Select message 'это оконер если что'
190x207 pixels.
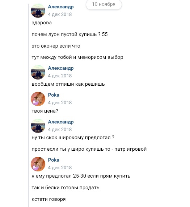(x=56, y=46)
